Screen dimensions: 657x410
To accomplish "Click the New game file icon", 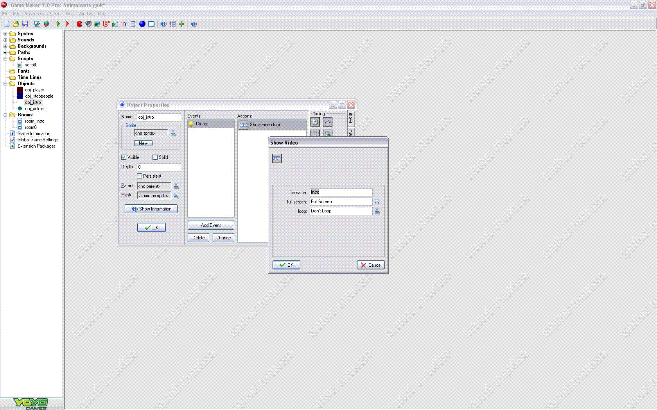I will (7, 24).
